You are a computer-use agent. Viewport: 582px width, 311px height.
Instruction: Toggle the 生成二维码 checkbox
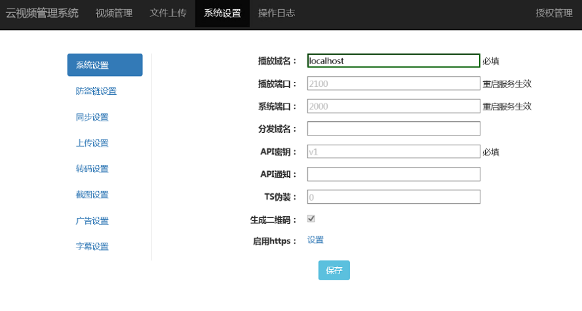click(x=311, y=219)
